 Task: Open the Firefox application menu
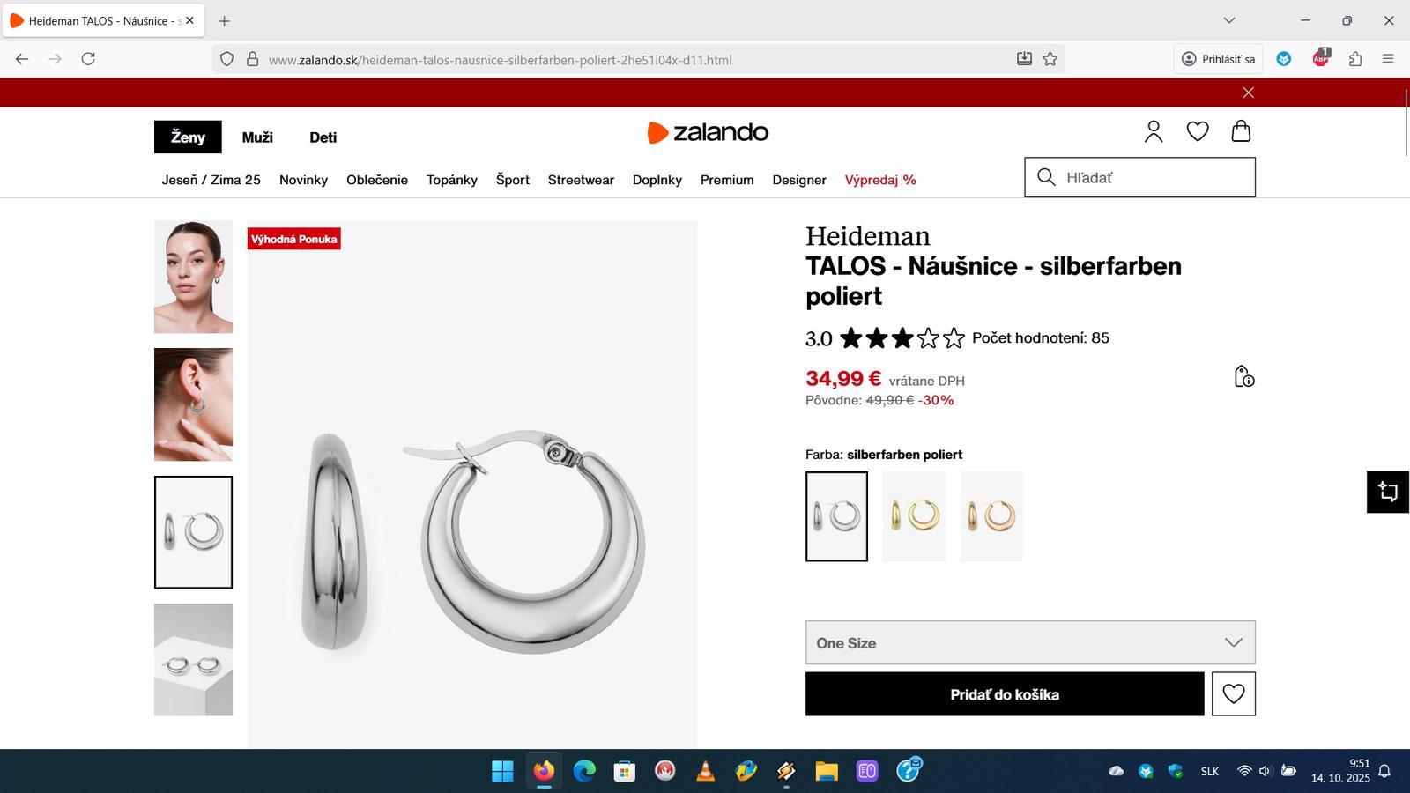click(x=1388, y=59)
